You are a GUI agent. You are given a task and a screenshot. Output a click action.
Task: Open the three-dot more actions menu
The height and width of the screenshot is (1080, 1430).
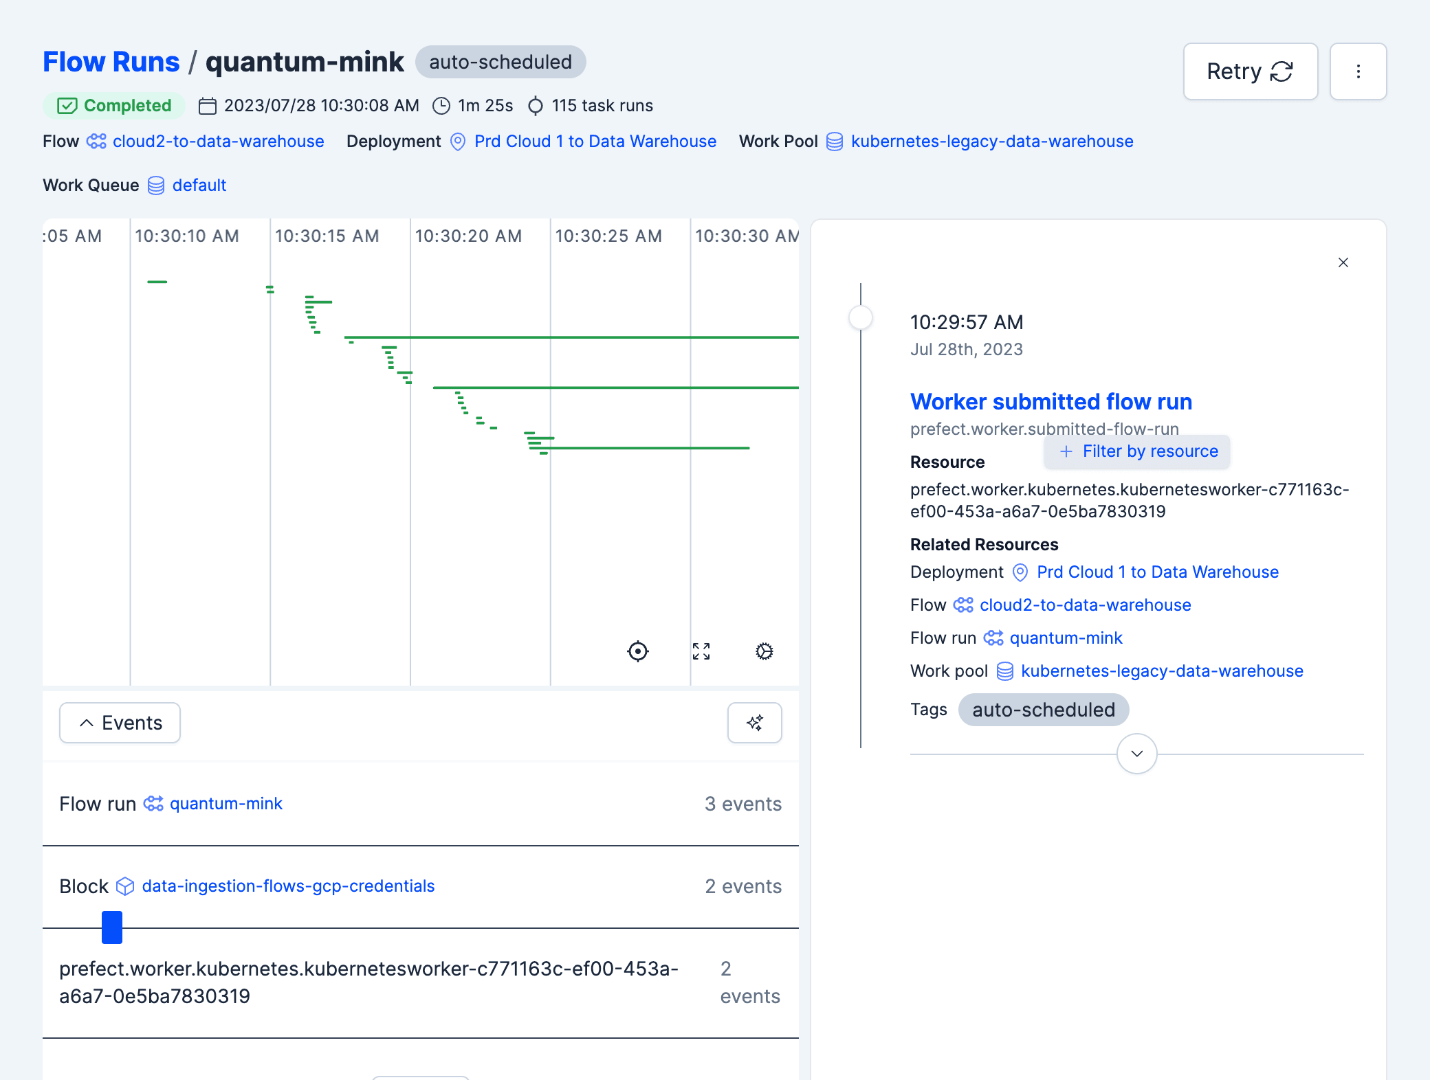(1357, 71)
